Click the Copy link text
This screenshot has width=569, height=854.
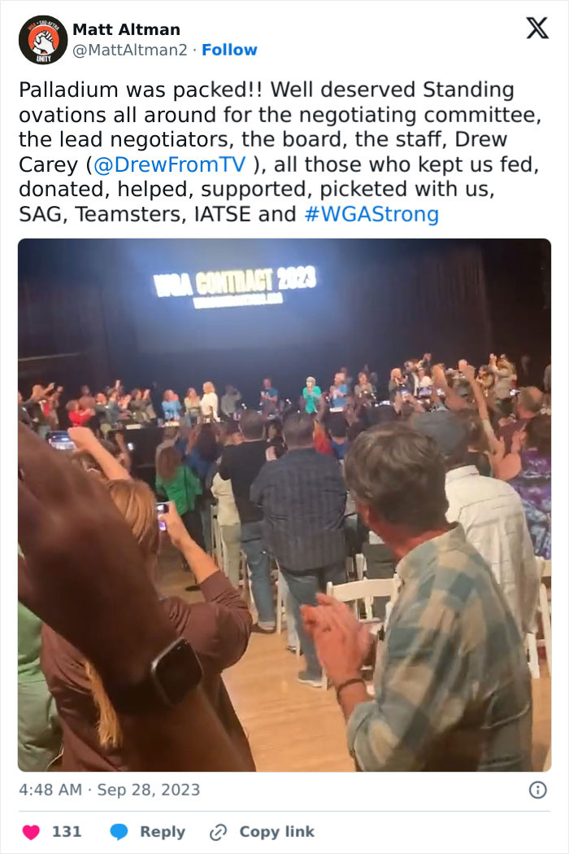pyautogui.click(x=277, y=832)
